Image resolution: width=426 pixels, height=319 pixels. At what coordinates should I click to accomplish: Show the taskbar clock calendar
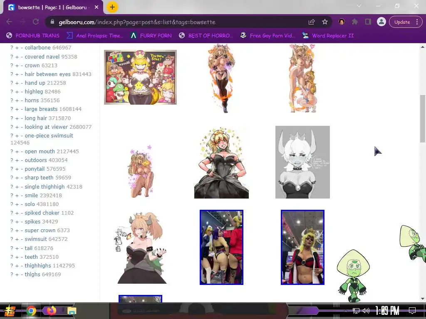click(387, 310)
